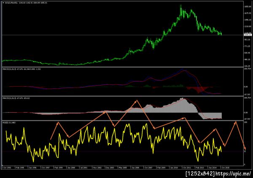Click the 771.25 price scale value
This screenshot has width=253, height=178.
coord(248,46)
